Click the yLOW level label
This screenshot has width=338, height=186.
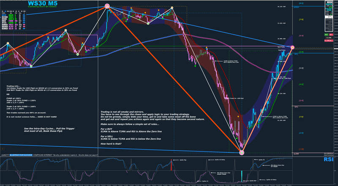(296, 154)
